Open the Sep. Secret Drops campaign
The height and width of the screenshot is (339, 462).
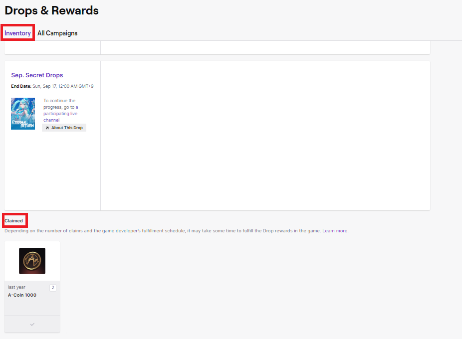coord(37,75)
